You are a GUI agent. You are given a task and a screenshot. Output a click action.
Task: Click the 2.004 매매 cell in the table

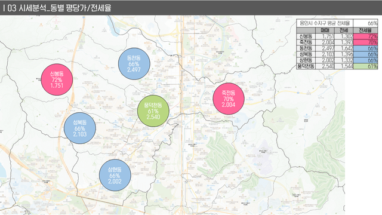325,42
